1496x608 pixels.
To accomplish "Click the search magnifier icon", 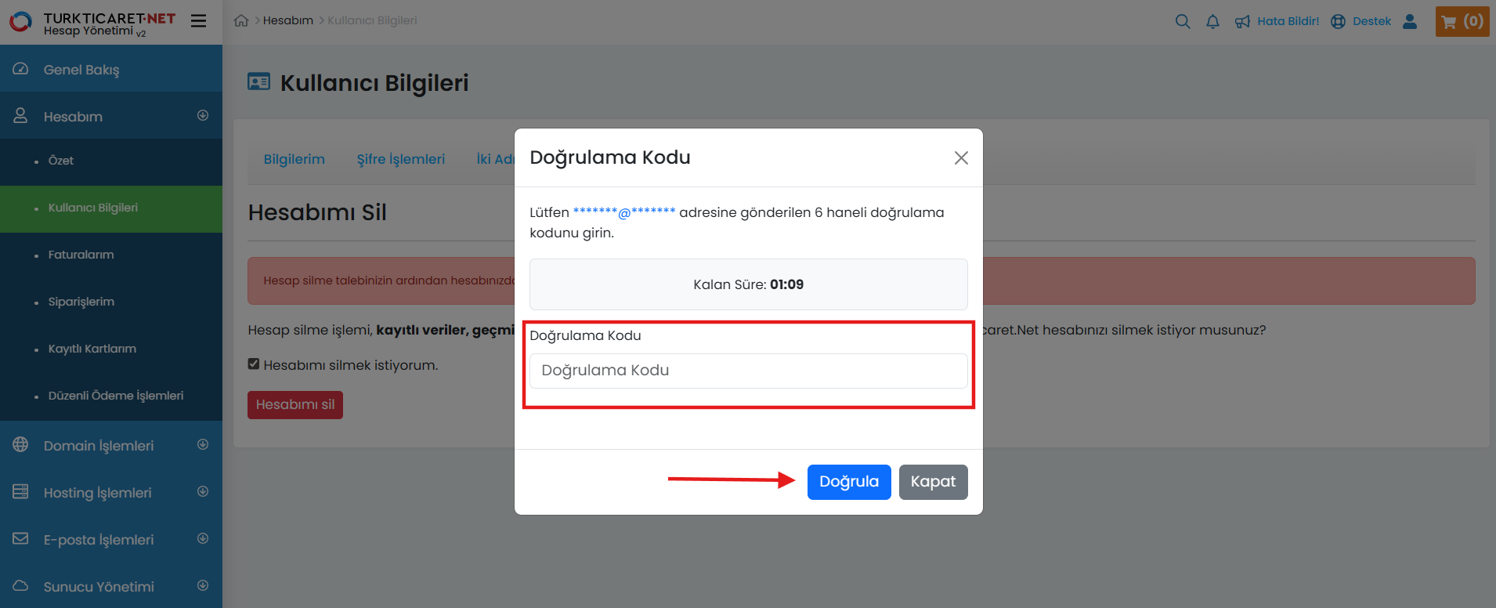I will coord(1183,22).
